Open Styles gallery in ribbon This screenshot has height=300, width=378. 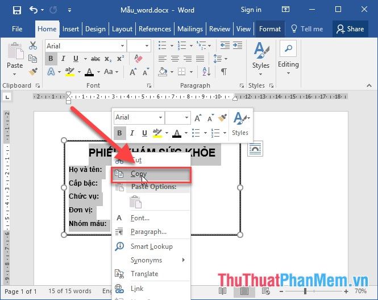260,58
